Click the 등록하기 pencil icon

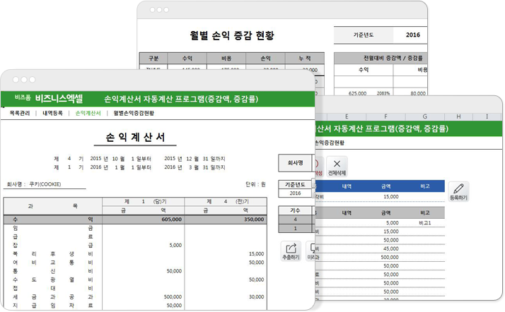coord(458,191)
